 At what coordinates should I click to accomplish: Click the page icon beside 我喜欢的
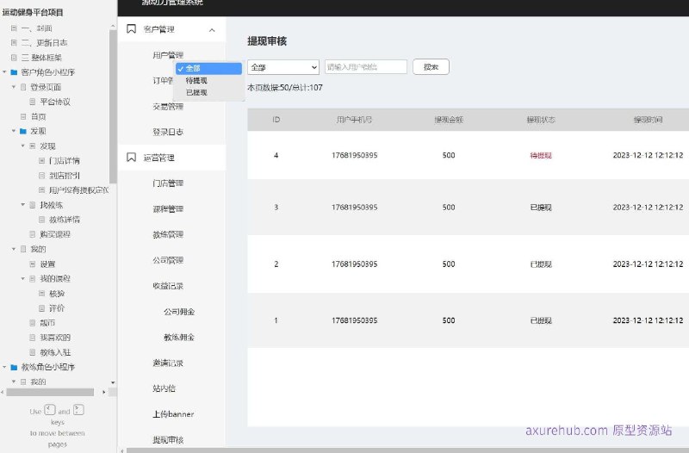coord(33,338)
